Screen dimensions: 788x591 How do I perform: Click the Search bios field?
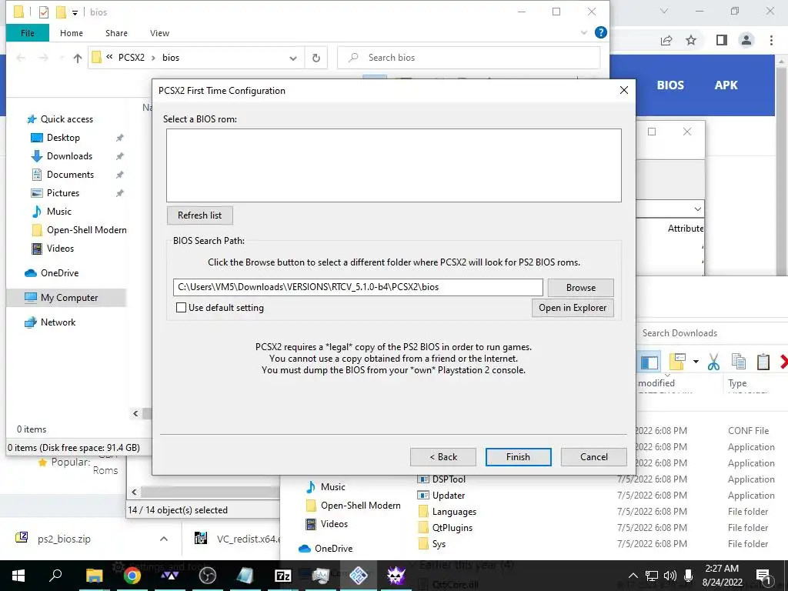(x=469, y=57)
